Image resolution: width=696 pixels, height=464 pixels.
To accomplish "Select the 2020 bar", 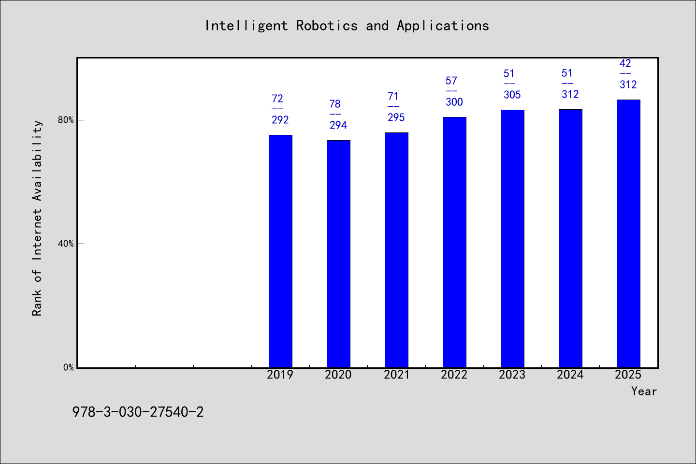I will [338, 254].
